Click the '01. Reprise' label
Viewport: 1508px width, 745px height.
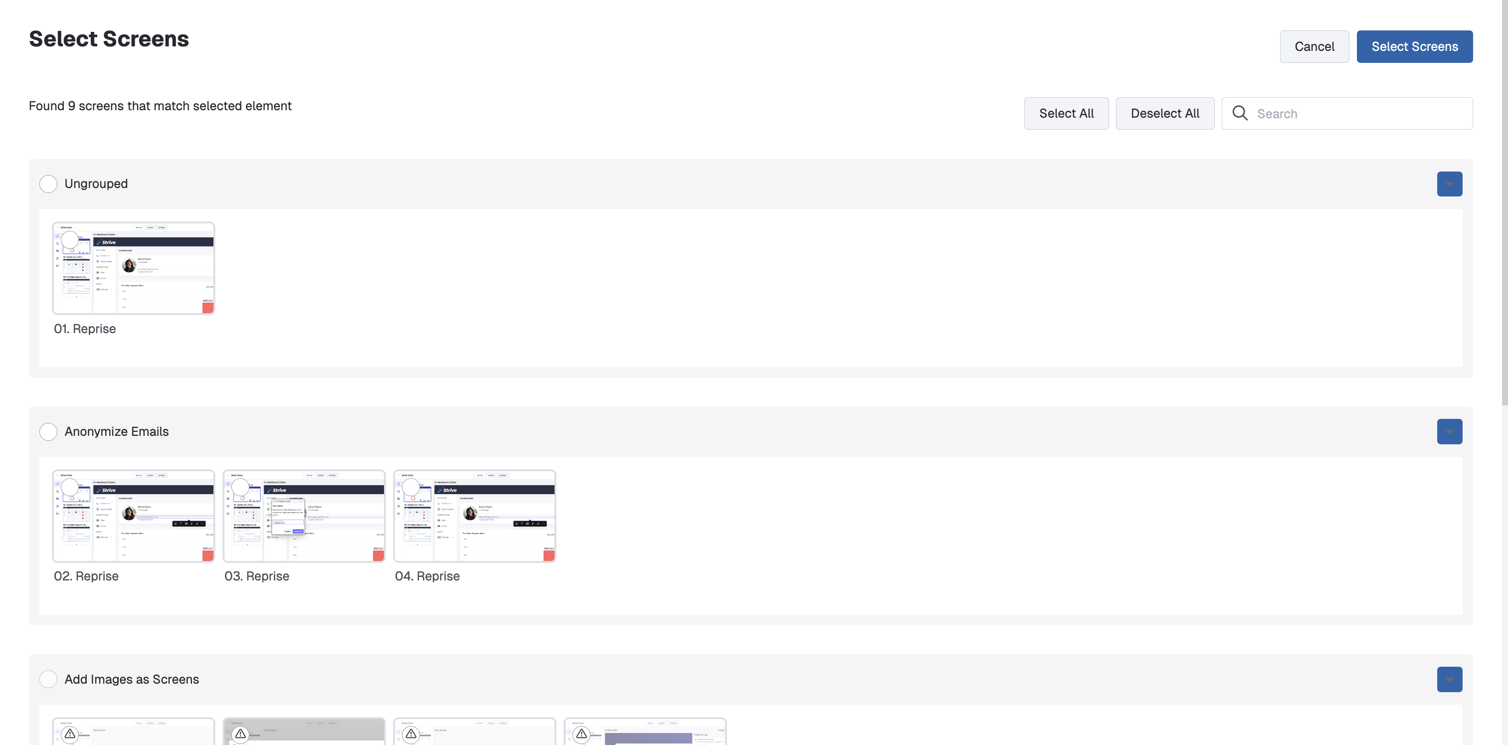[x=84, y=329]
